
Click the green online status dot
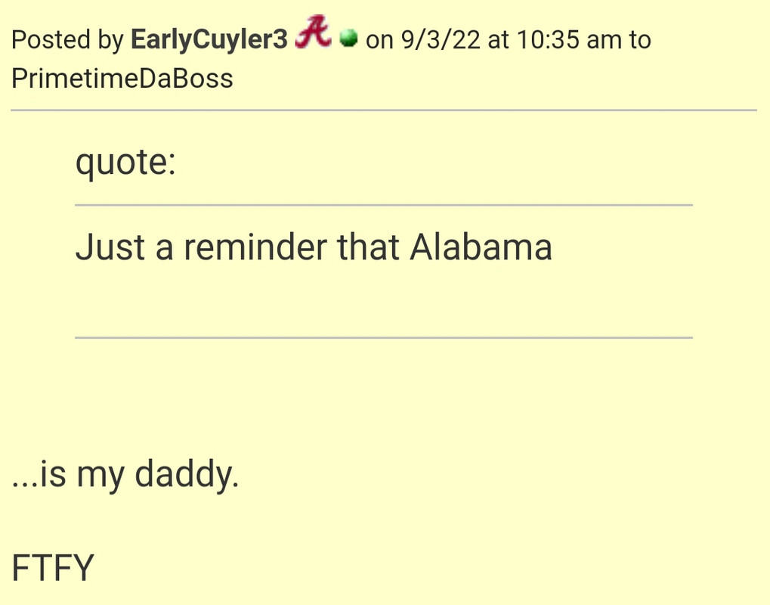pos(348,39)
